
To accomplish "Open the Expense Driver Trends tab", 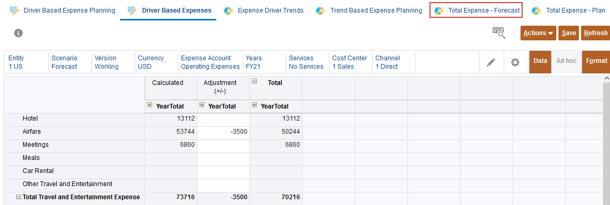I will coord(271,10).
